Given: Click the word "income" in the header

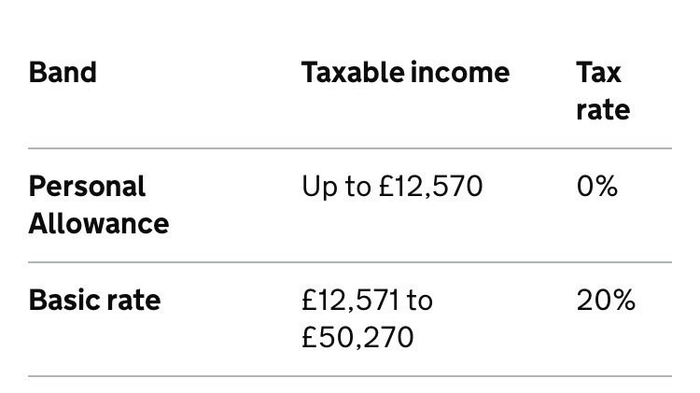Looking at the screenshot, I should tap(466, 73).
